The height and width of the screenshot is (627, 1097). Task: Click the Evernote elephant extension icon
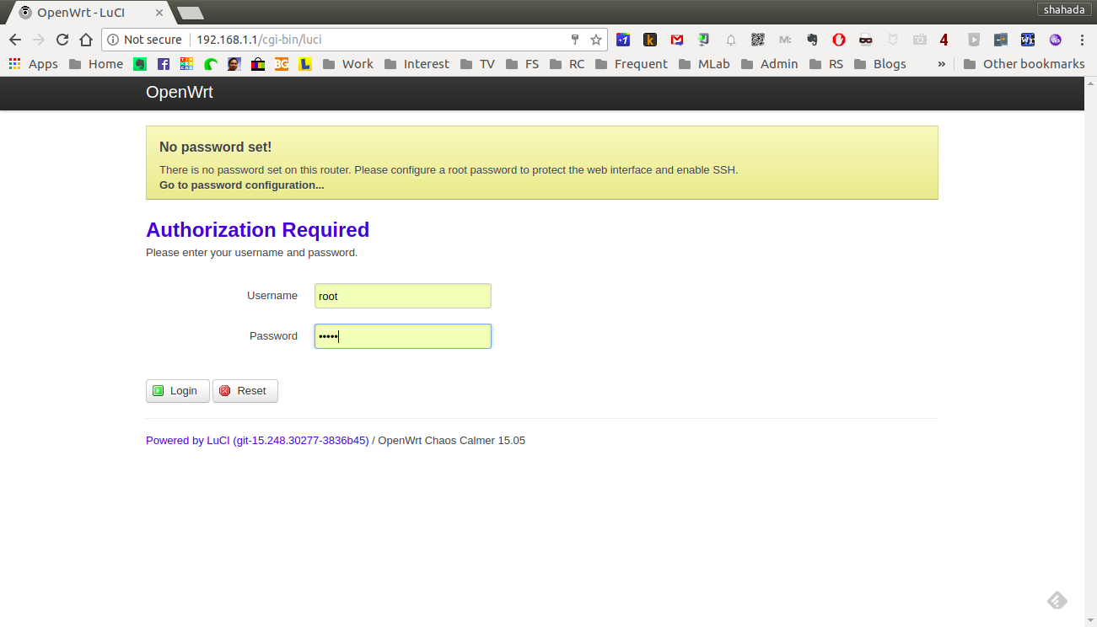tap(812, 40)
